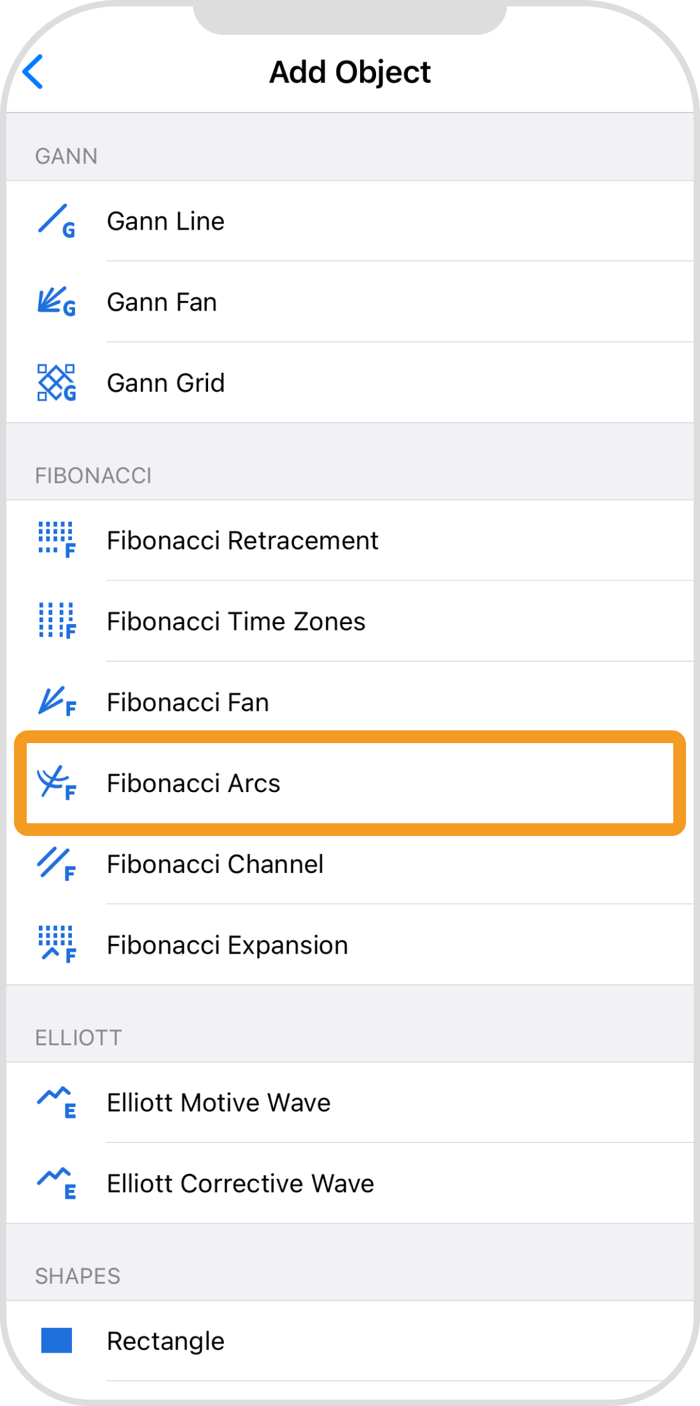Click the blue Rectangle shape icon
Viewport: 700px width, 1406px height.
(56, 1340)
